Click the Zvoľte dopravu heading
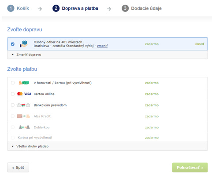 25,29
